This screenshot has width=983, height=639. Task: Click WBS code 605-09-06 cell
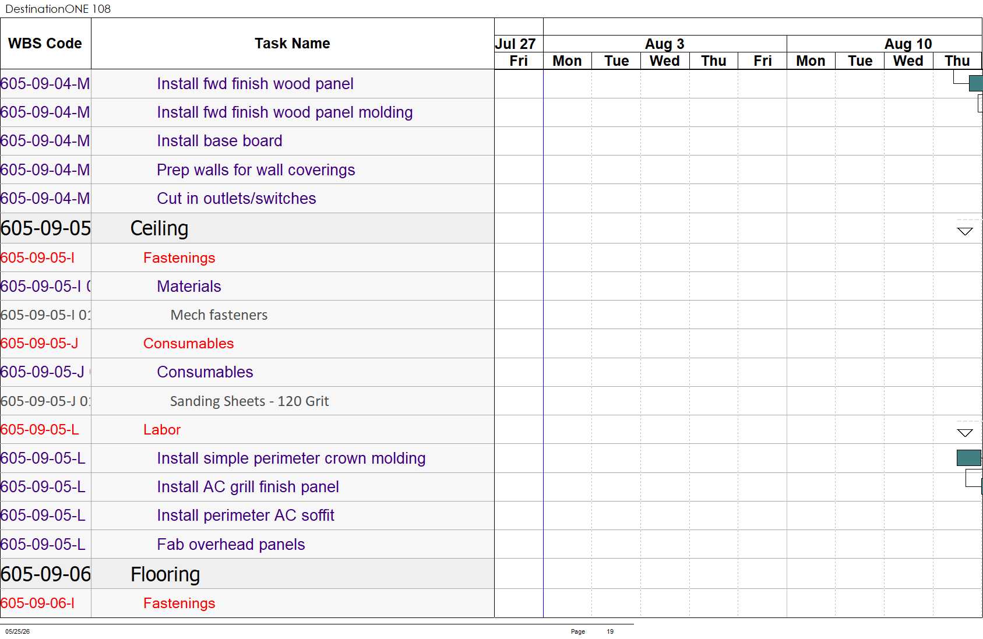tap(45, 574)
